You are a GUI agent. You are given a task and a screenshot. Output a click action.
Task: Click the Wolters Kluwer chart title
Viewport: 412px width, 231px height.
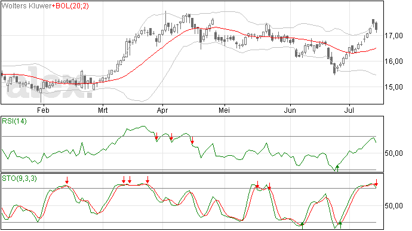(x=26, y=6)
